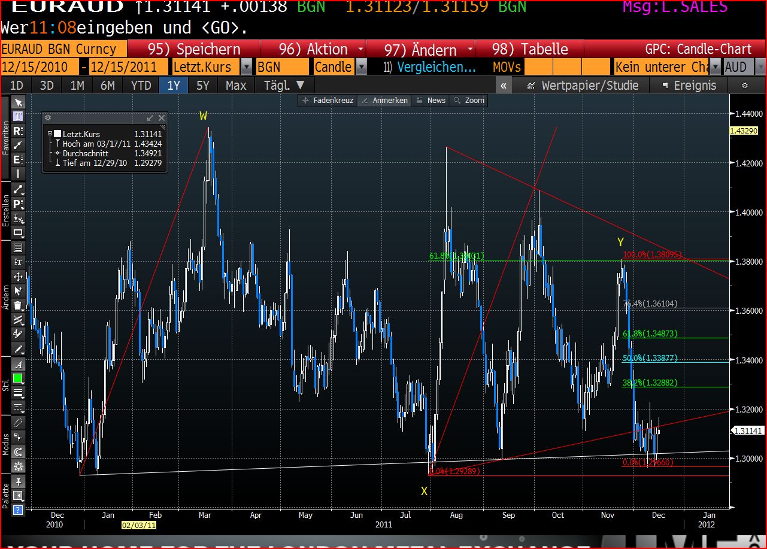Switch to the 6M range tab

108,86
